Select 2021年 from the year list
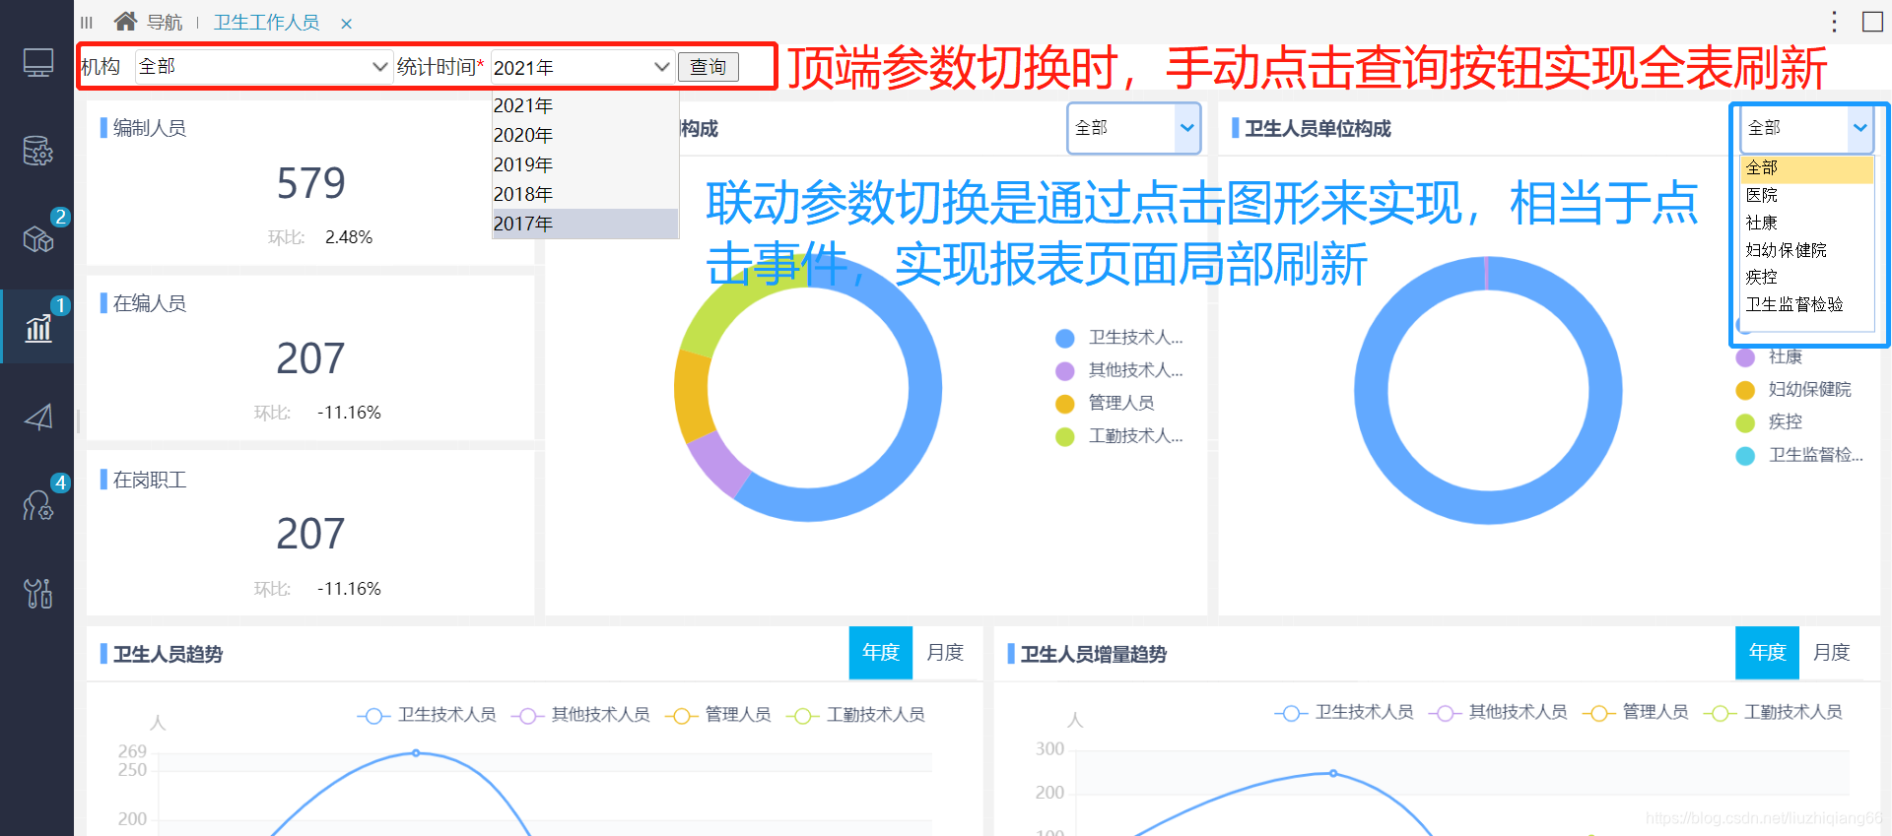This screenshot has width=1892, height=836. click(585, 105)
